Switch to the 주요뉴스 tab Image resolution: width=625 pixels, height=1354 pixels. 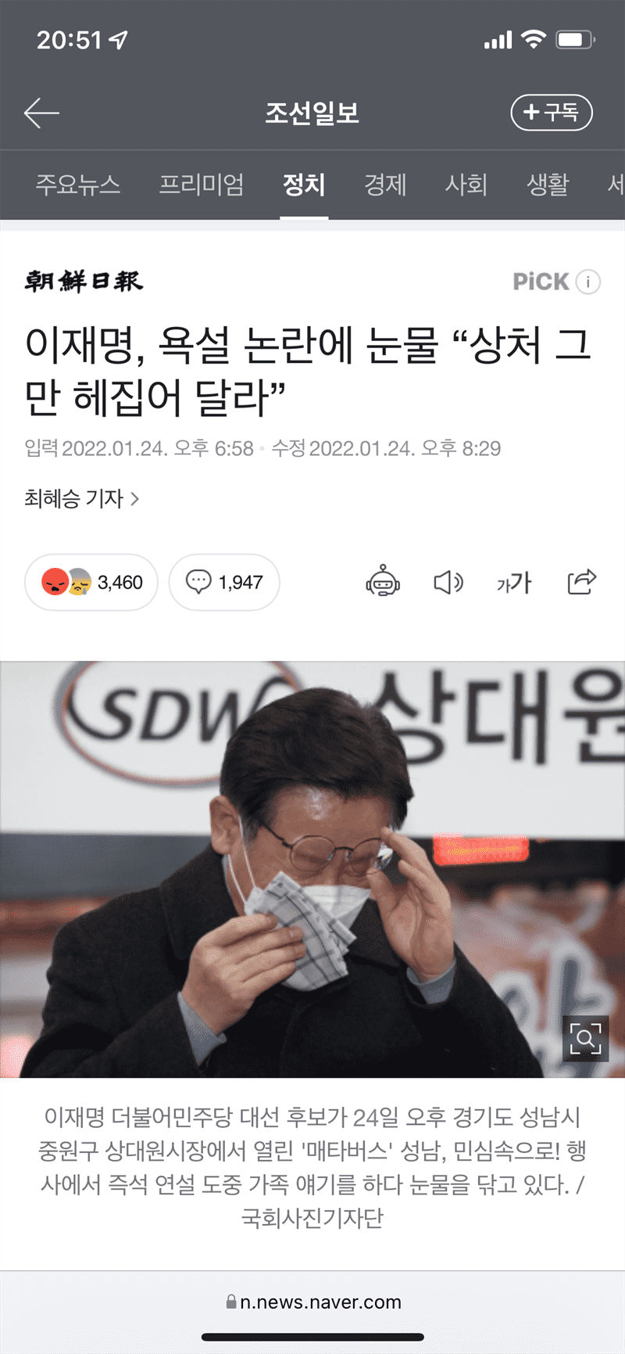78,185
